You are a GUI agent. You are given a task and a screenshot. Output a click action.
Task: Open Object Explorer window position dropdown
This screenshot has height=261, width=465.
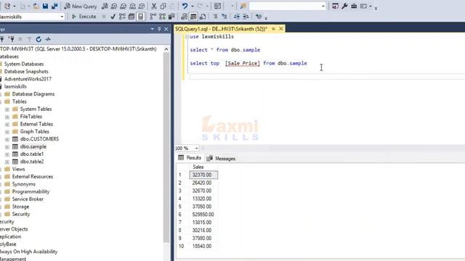tap(153, 29)
